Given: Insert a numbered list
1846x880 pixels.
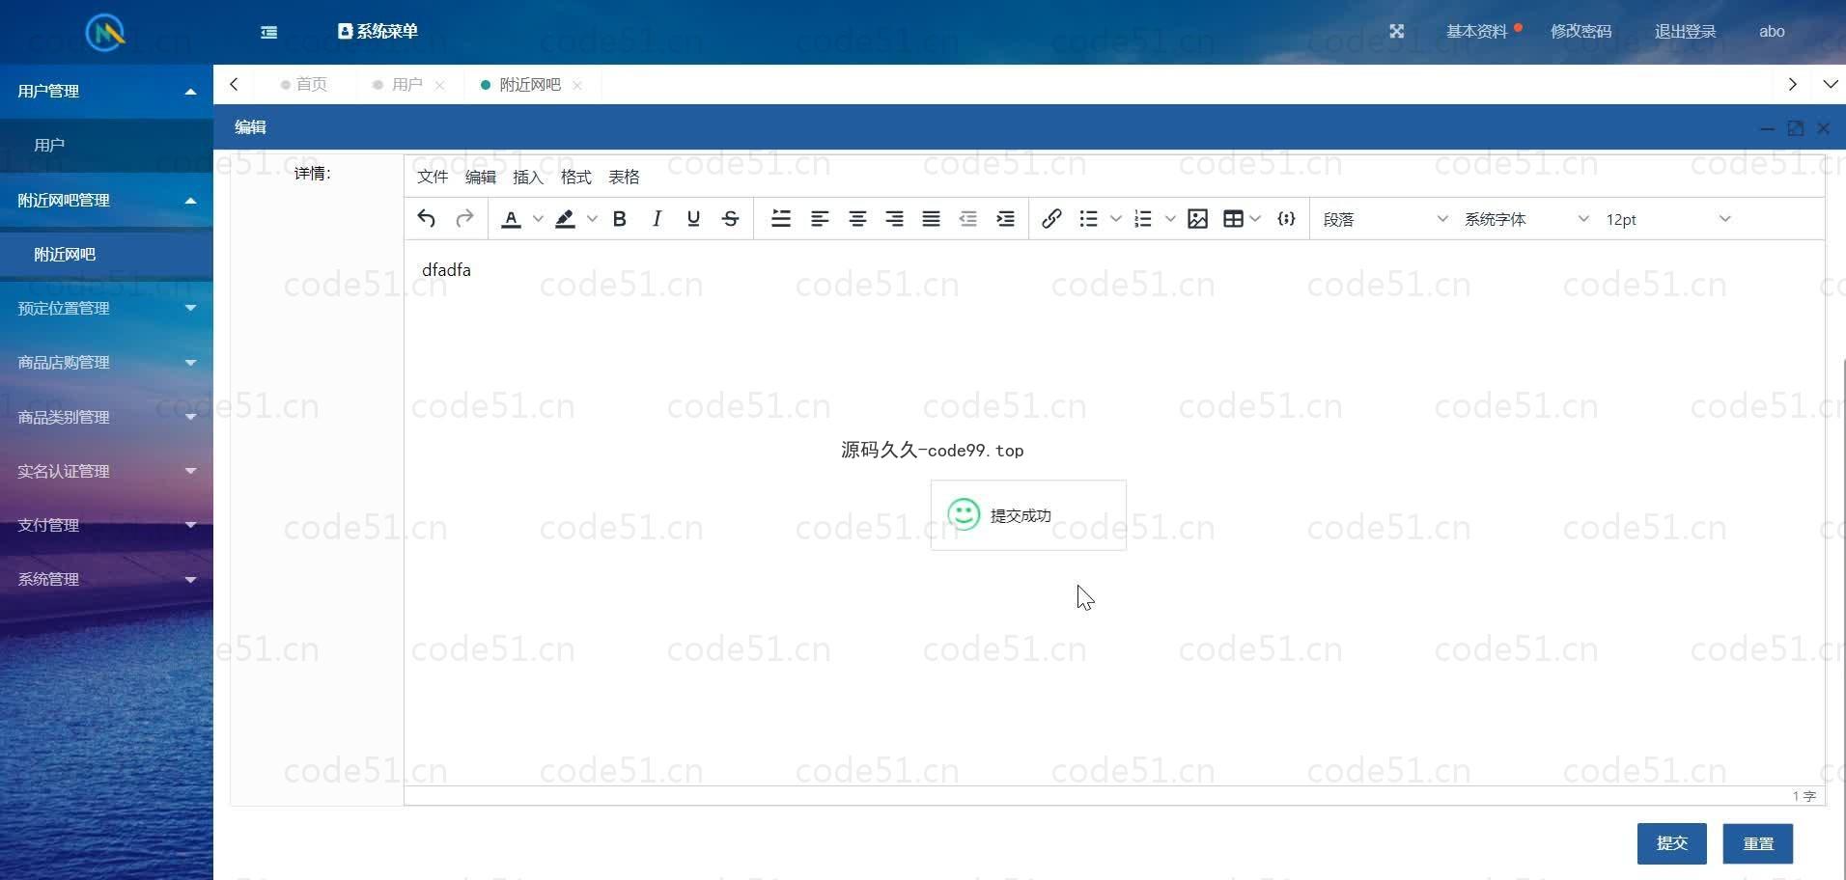Looking at the screenshot, I should (x=1143, y=219).
